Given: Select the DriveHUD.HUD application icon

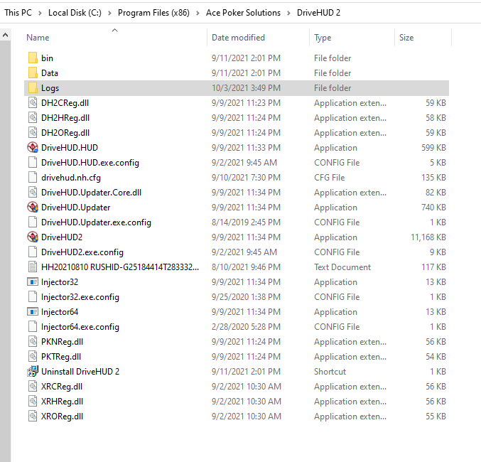Looking at the screenshot, I should (33, 148).
